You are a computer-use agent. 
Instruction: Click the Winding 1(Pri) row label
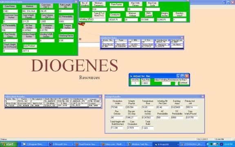coord(86,19)
